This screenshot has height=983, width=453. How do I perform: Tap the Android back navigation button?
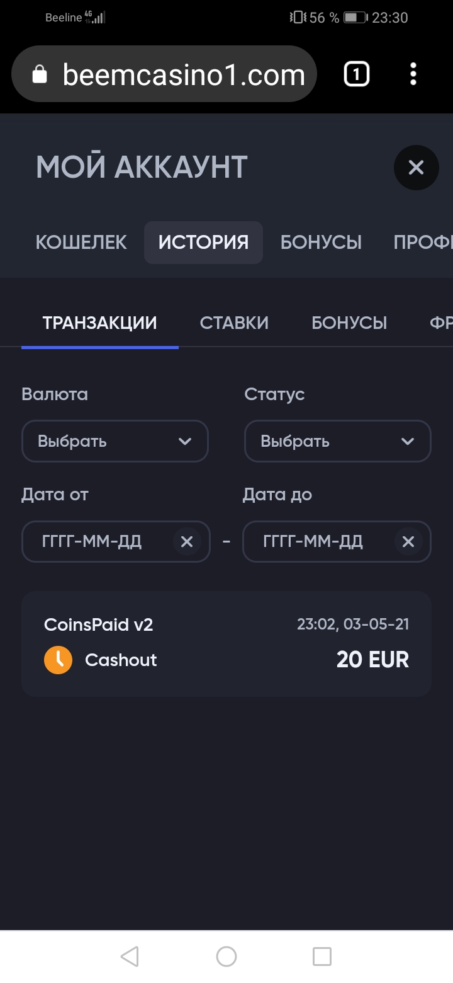point(129,957)
